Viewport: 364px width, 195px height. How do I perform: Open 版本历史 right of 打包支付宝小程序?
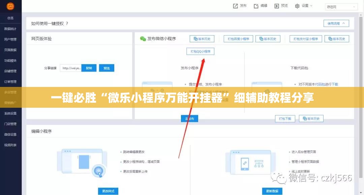pos(337,39)
